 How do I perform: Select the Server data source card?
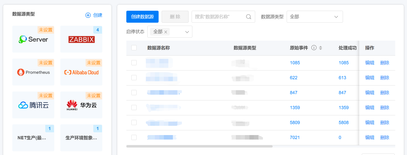tap(33, 39)
